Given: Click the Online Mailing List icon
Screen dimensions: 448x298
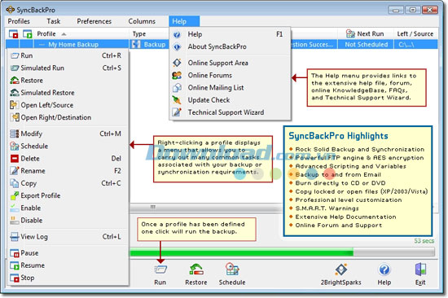Looking at the screenshot, I should pyautogui.click(x=177, y=88).
